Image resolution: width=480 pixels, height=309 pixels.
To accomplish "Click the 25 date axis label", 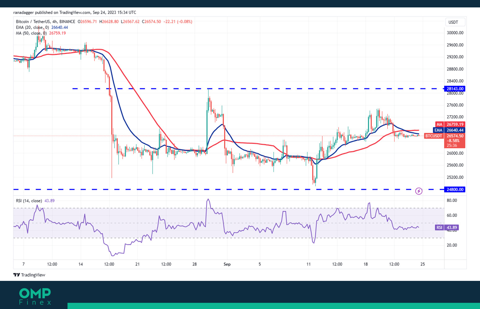I will [423, 264].
